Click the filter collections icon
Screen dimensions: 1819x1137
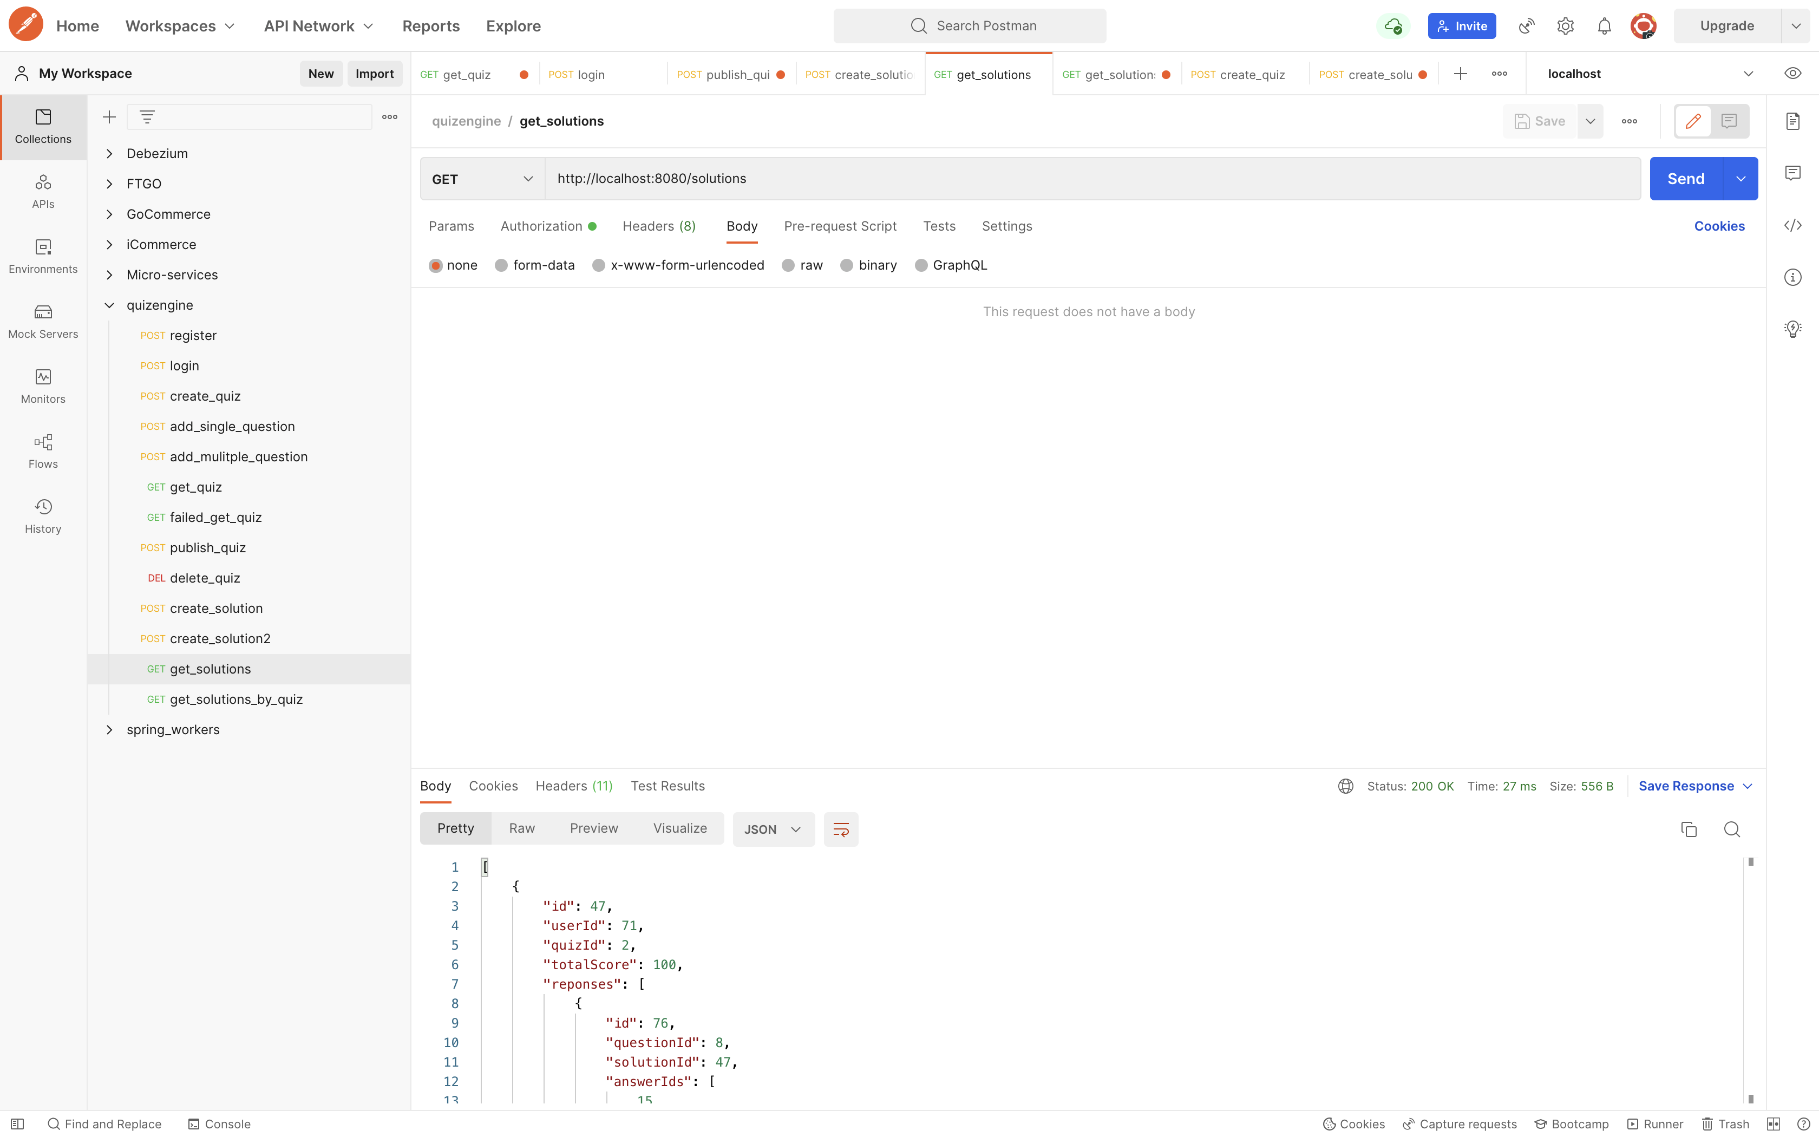[147, 116]
